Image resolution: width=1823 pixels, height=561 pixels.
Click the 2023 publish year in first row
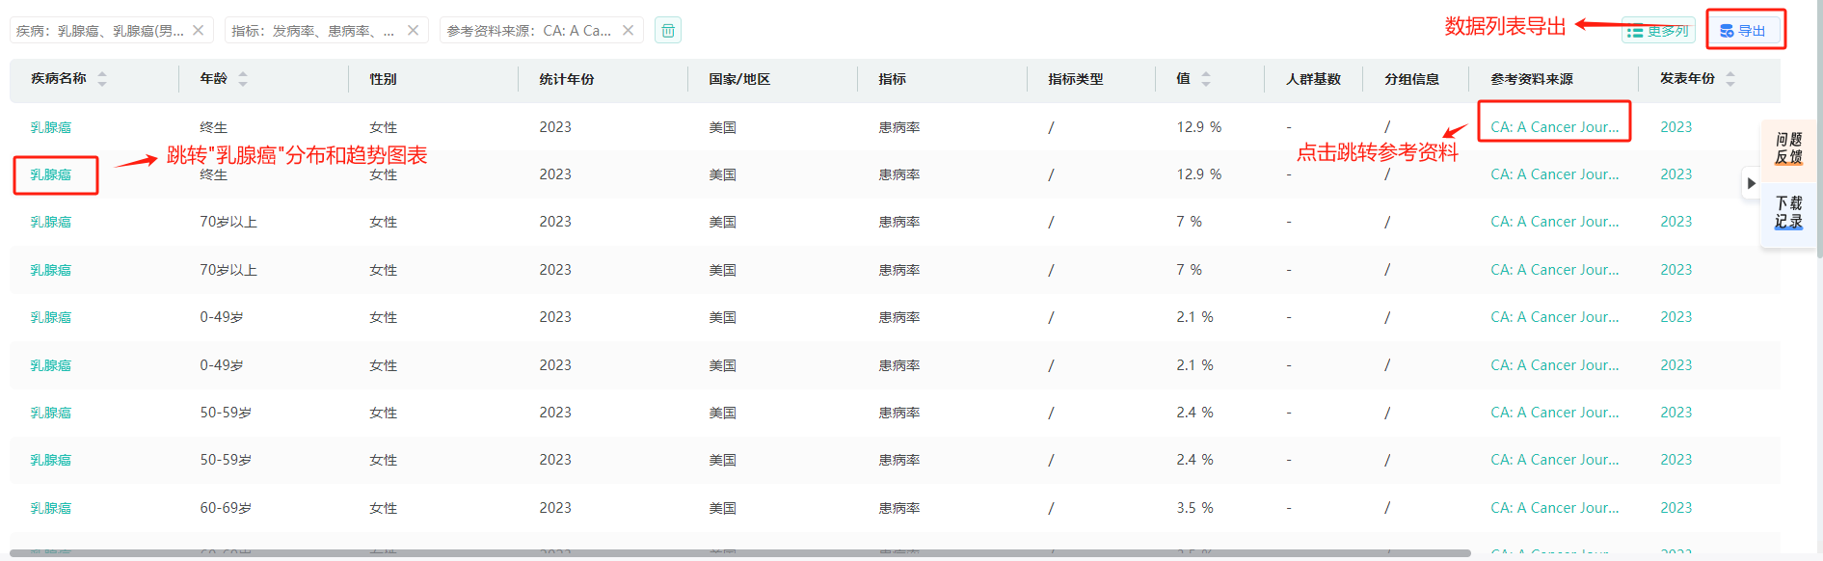[1676, 127]
